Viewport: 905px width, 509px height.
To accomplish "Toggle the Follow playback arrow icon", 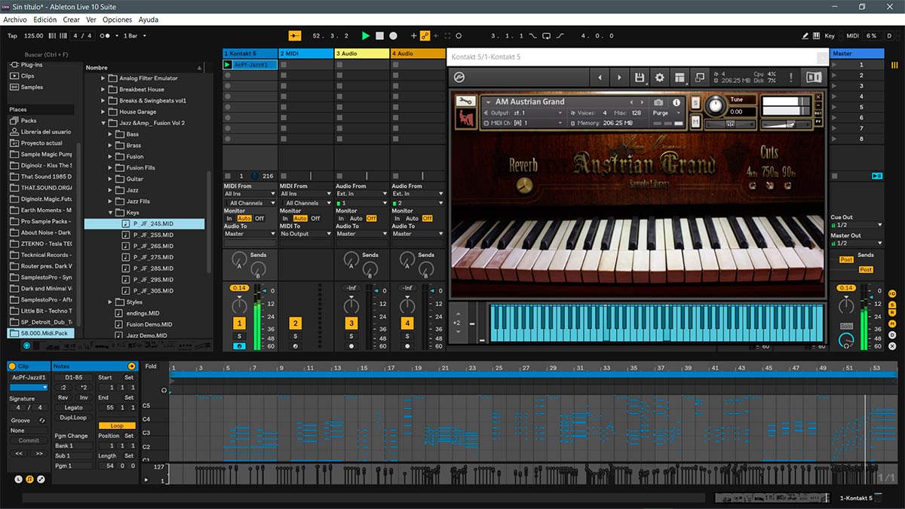I will point(294,35).
